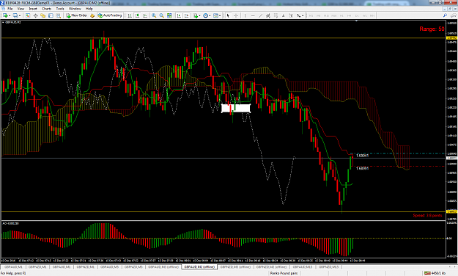Select the Horizontal Line drawing tool
The width and height of the screenshot is (458, 276).
[253, 15]
